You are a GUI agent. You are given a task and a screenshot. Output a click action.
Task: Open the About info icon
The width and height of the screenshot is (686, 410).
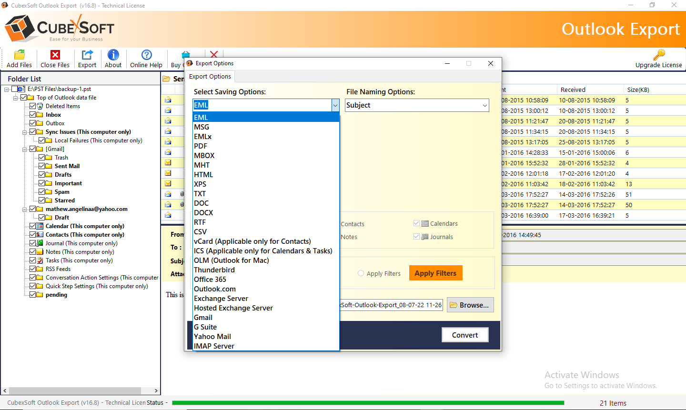coord(113,55)
